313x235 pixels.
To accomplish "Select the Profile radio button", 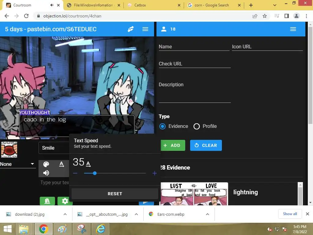I will 197,126.
